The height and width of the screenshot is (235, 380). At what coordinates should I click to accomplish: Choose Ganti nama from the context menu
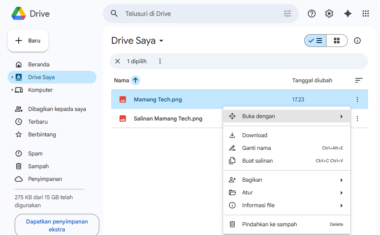[286, 148]
